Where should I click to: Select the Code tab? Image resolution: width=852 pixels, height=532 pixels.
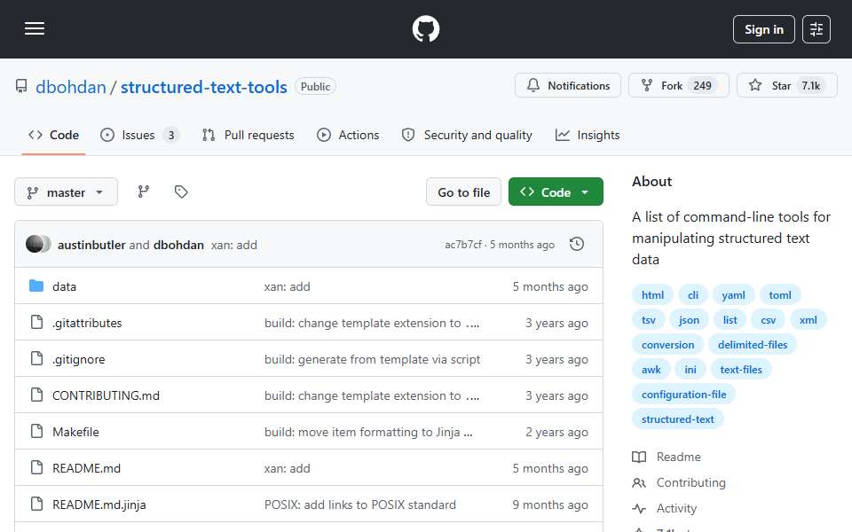pyautogui.click(x=54, y=135)
